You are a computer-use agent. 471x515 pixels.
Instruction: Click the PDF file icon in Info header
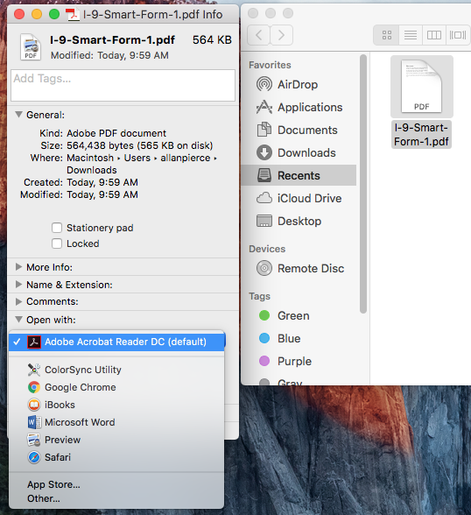coord(31,47)
